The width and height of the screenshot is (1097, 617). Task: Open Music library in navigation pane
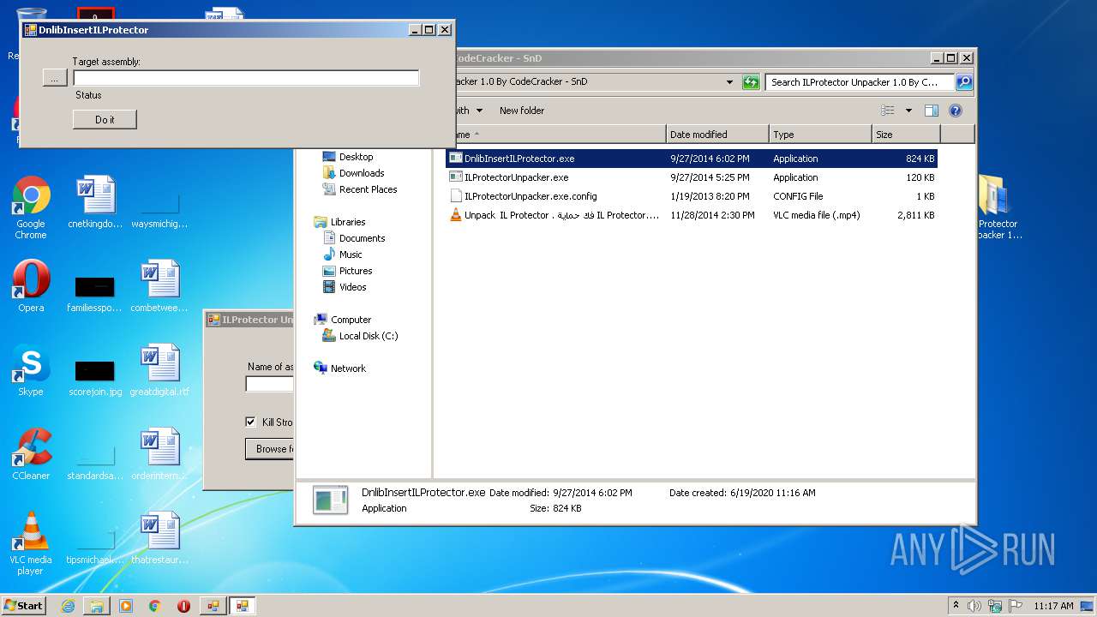pos(351,255)
